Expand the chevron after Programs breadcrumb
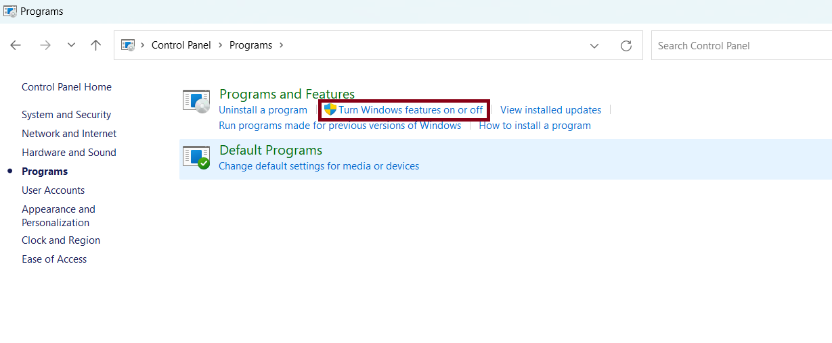This screenshot has height=343, width=832. (x=282, y=45)
